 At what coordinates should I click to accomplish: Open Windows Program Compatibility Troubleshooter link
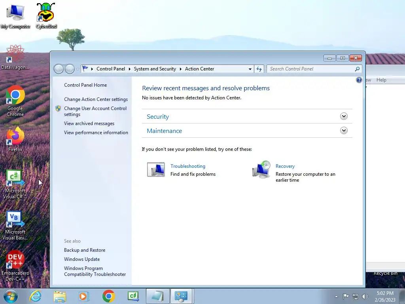95,272
